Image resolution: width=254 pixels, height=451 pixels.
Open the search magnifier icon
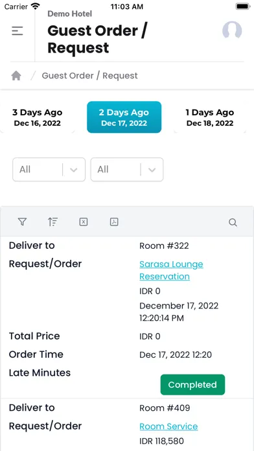tap(233, 222)
